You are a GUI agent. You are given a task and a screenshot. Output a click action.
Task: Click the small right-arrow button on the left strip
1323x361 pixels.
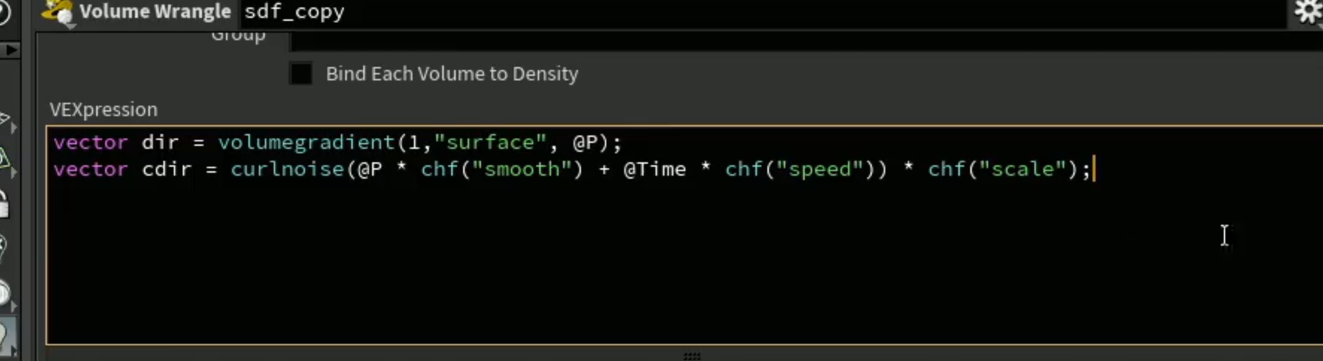[x=10, y=50]
